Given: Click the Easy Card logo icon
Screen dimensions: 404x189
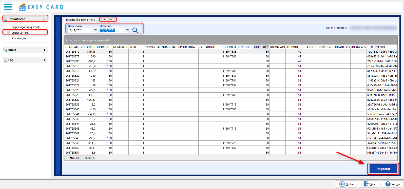Looking at the screenshot, I should click(23, 7).
